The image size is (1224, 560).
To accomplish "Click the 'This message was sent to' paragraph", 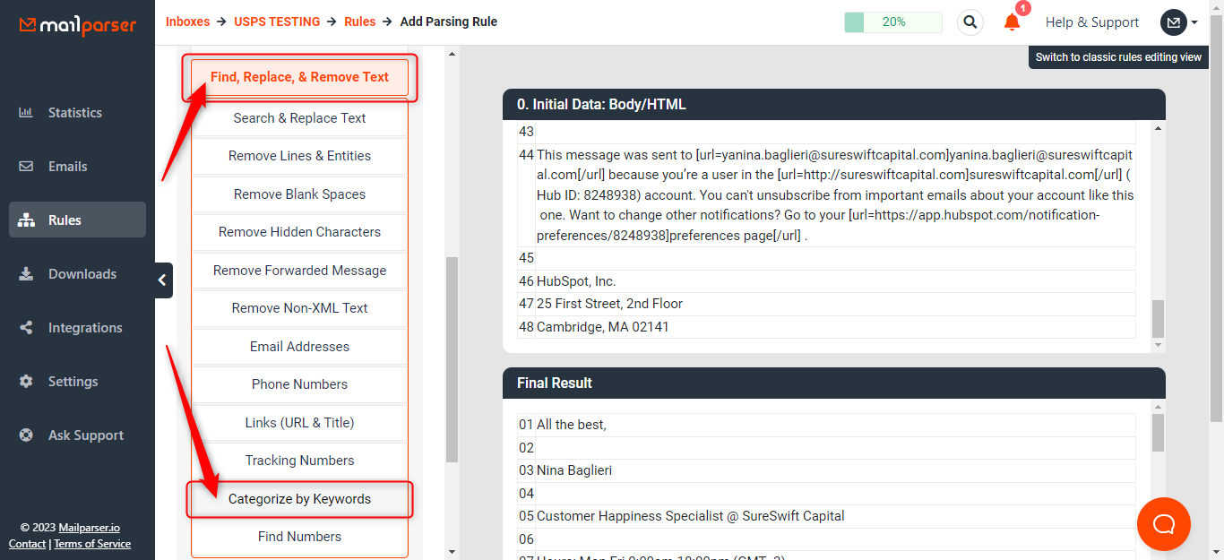I will coord(835,195).
